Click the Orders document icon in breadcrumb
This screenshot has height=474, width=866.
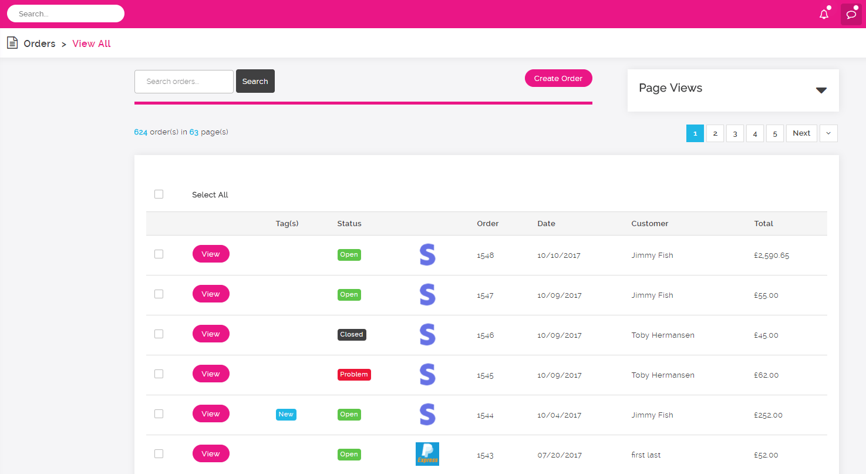pos(12,43)
